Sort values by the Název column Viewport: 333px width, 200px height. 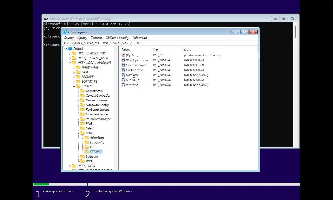(136, 49)
